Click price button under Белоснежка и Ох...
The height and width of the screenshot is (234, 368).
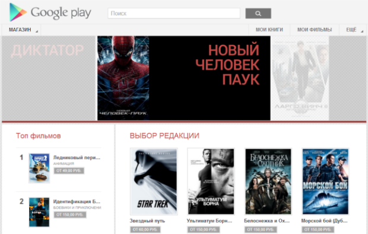(261, 229)
